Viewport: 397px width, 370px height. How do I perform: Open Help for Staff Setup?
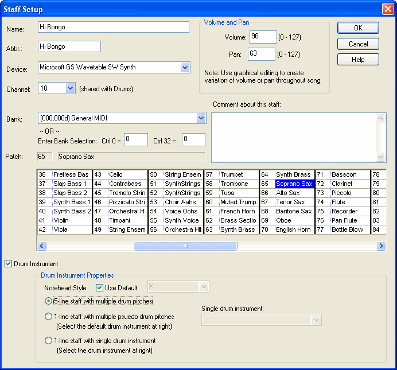[x=358, y=60]
